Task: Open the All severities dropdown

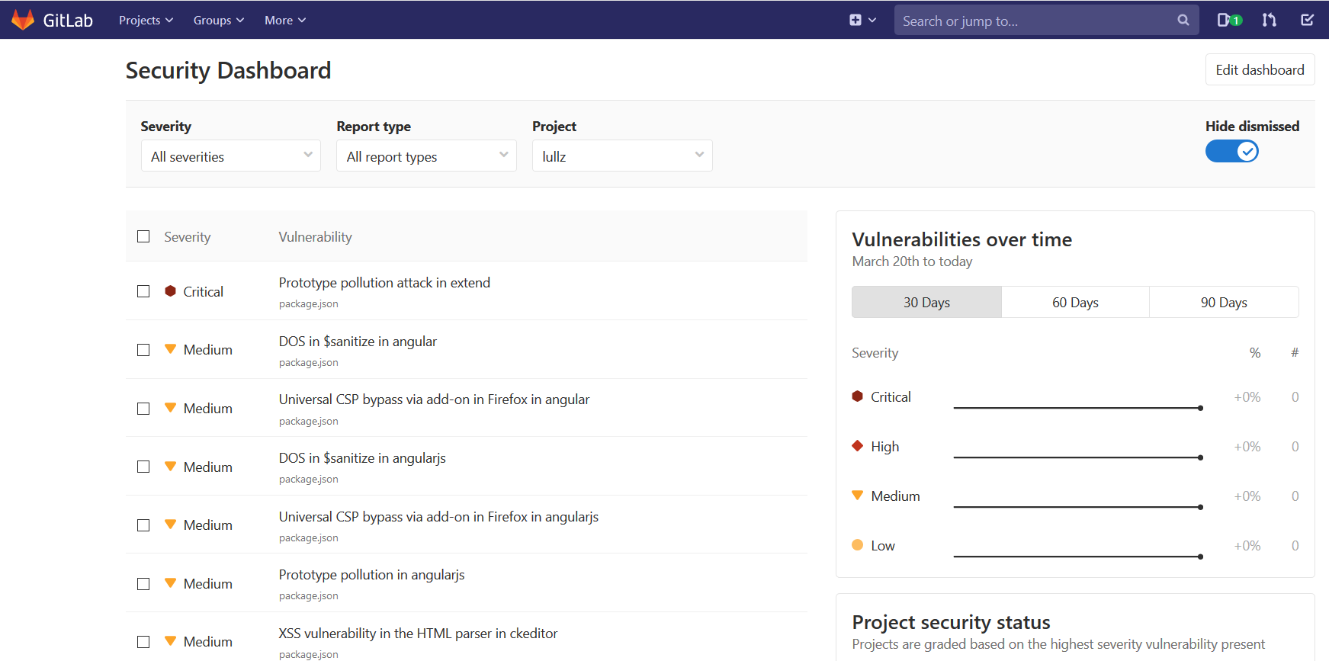Action: click(231, 156)
